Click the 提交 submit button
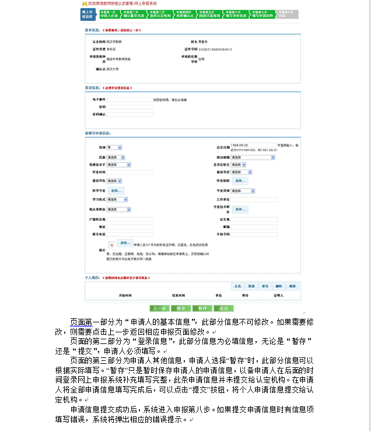This screenshot has width=371, height=431. (x=181, y=308)
